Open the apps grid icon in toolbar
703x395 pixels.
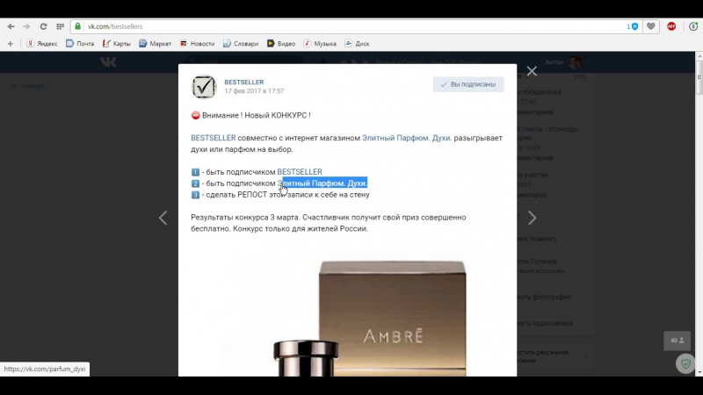point(60,26)
